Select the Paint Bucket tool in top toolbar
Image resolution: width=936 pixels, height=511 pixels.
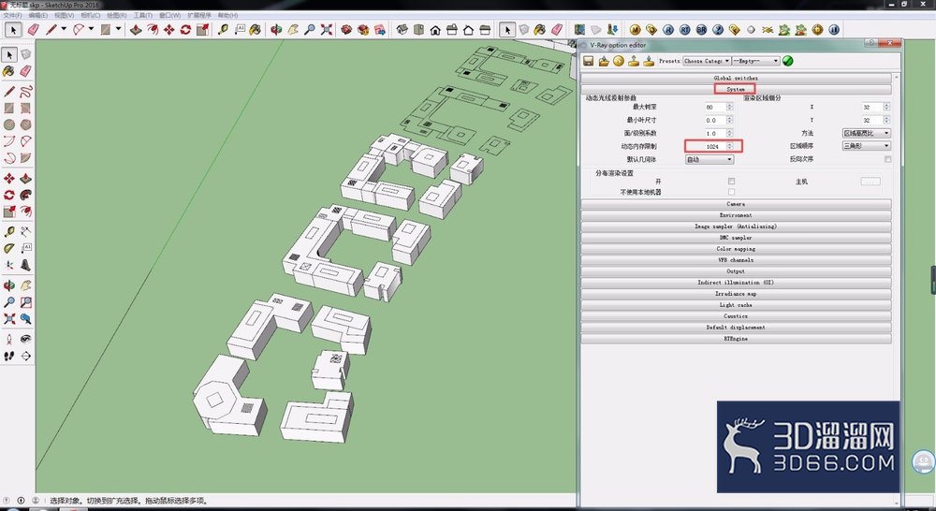256,29
